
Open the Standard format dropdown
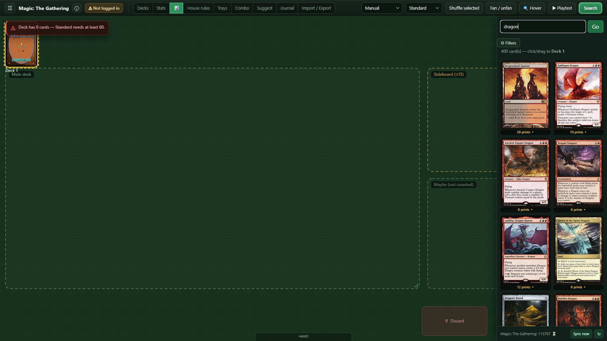pyautogui.click(x=424, y=8)
